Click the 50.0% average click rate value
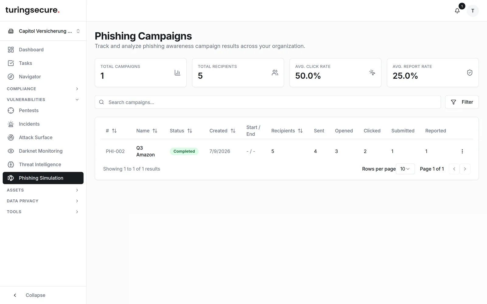487x304 pixels. point(308,76)
